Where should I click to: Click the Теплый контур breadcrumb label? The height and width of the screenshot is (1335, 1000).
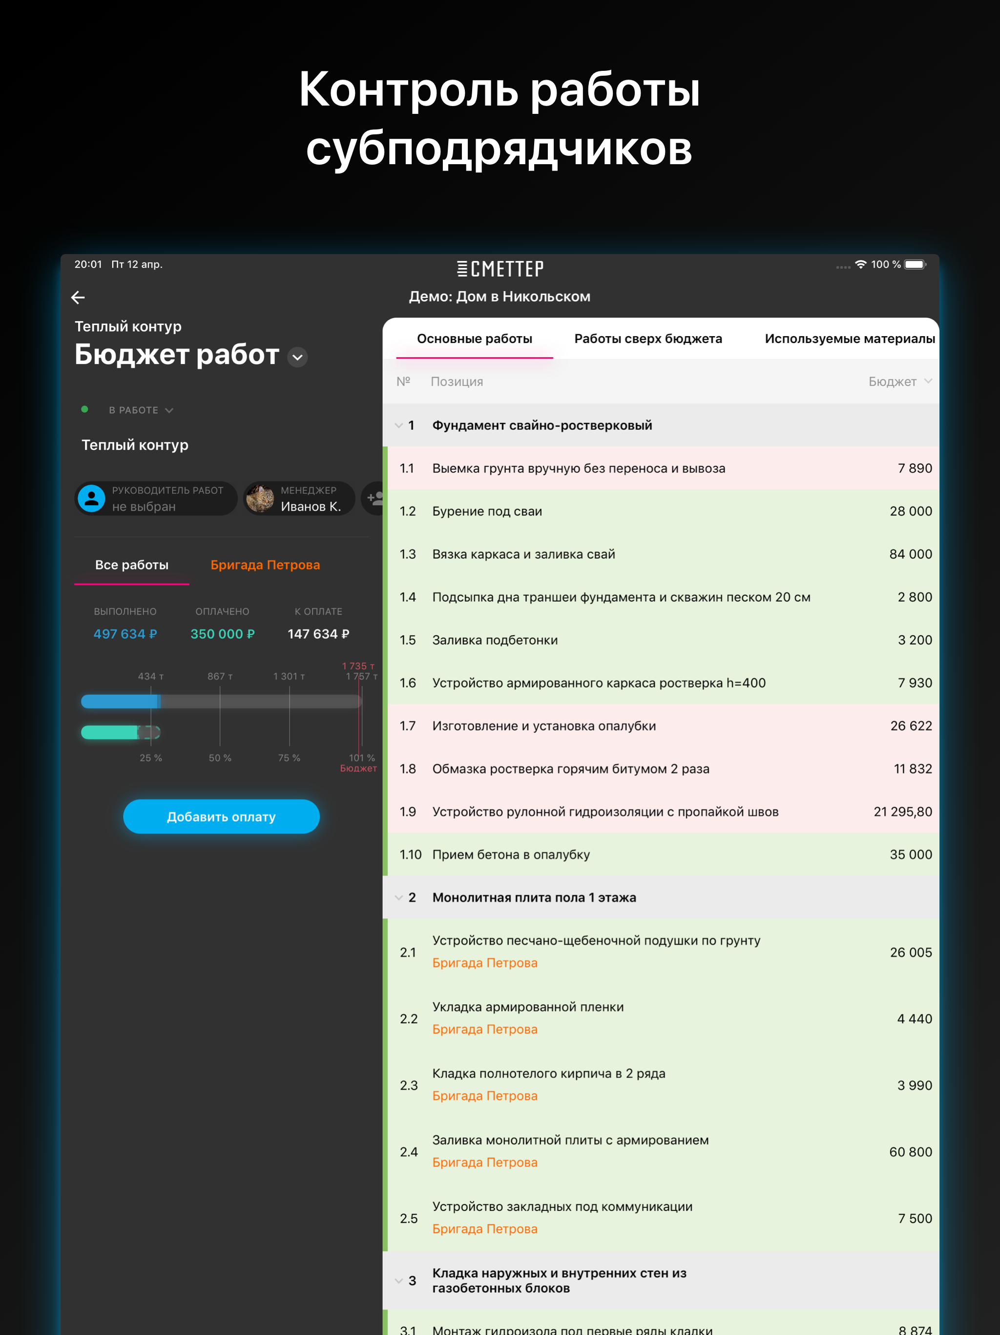coord(128,326)
